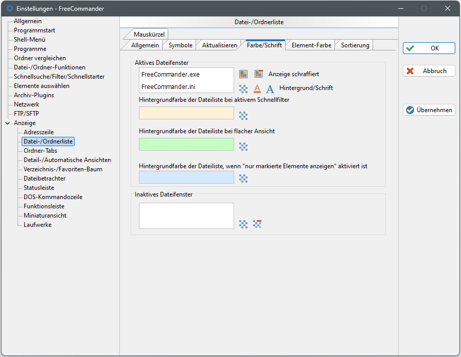
Task: Open Ordner vergleichen settings
Action: click(40, 58)
